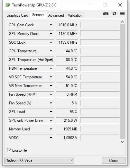The width and height of the screenshot is (130, 168).
Task: Click the VDDC graph area
Action: pyautogui.click(x=100, y=138)
